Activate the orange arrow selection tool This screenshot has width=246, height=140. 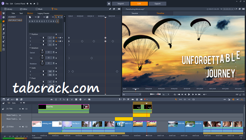pyautogui.click(x=176, y=99)
